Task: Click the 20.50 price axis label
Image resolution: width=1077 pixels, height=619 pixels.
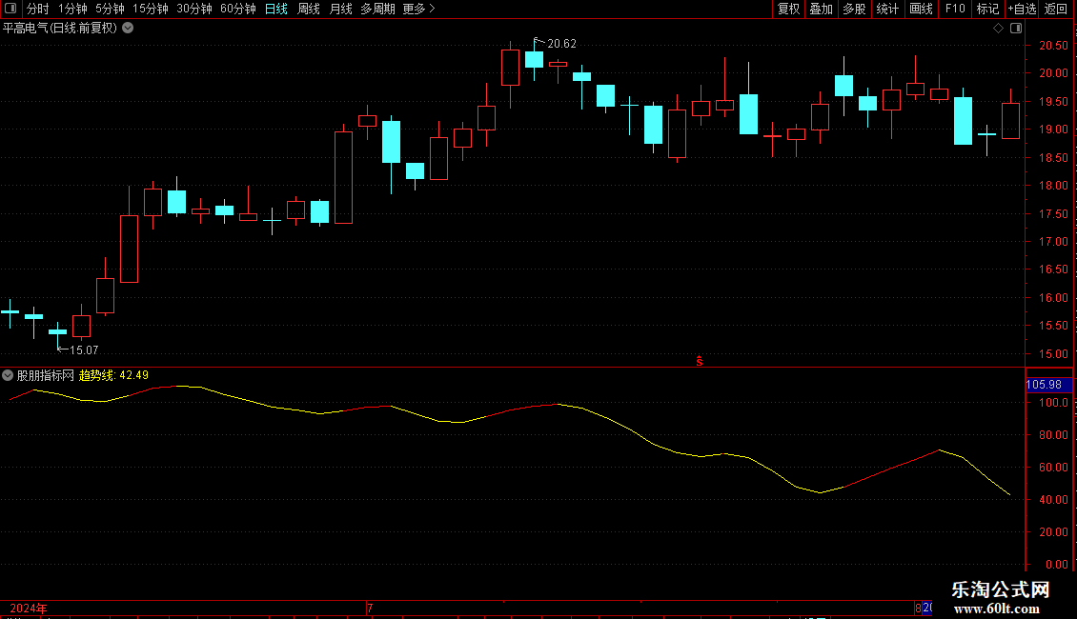Action: pos(1053,46)
